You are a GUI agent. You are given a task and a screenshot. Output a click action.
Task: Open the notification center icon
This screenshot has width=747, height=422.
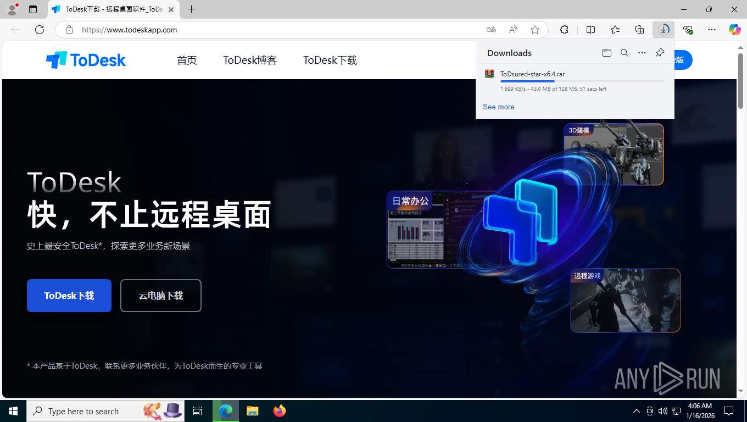(729, 411)
